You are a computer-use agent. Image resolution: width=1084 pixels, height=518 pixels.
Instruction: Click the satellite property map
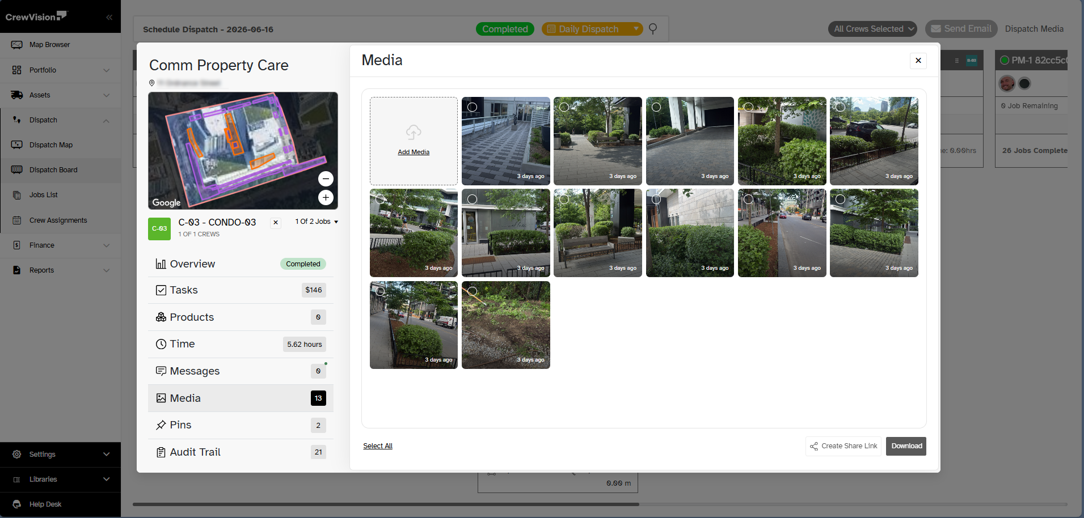tap(243, 151)
